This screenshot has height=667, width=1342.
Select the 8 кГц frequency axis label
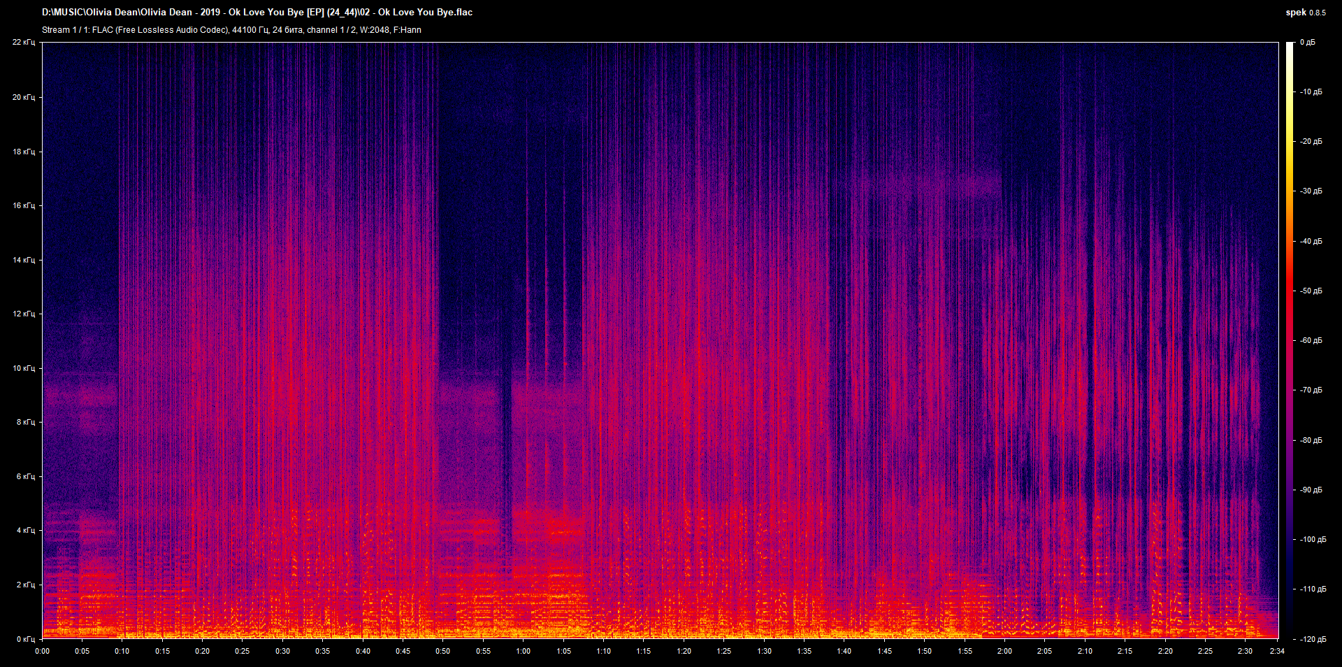(x=26, y=422)
